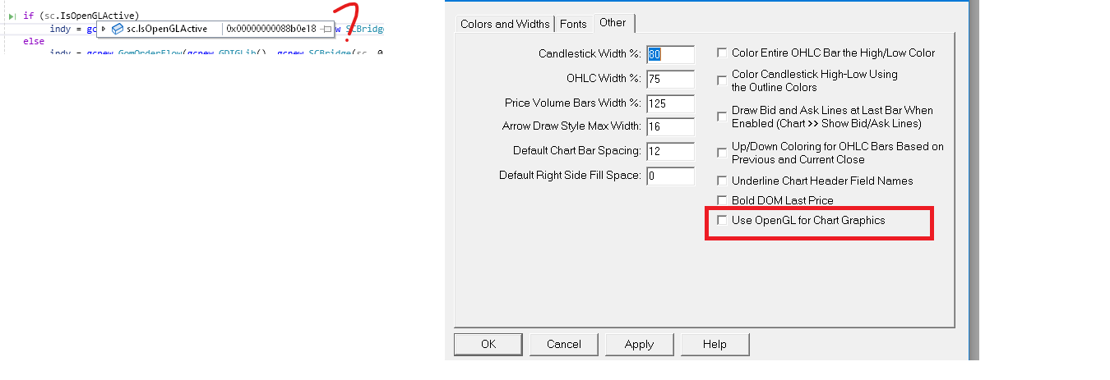Focus the Default Chart Bar Spacing field

(670, 151)
